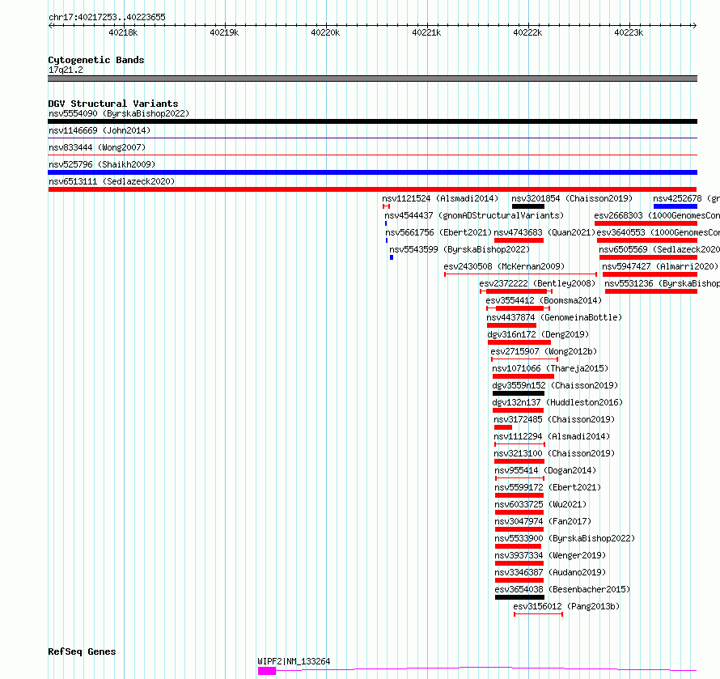Select nsv3213100 (Chaisson2019) label

pyautogui.click(x=554, y=453)
